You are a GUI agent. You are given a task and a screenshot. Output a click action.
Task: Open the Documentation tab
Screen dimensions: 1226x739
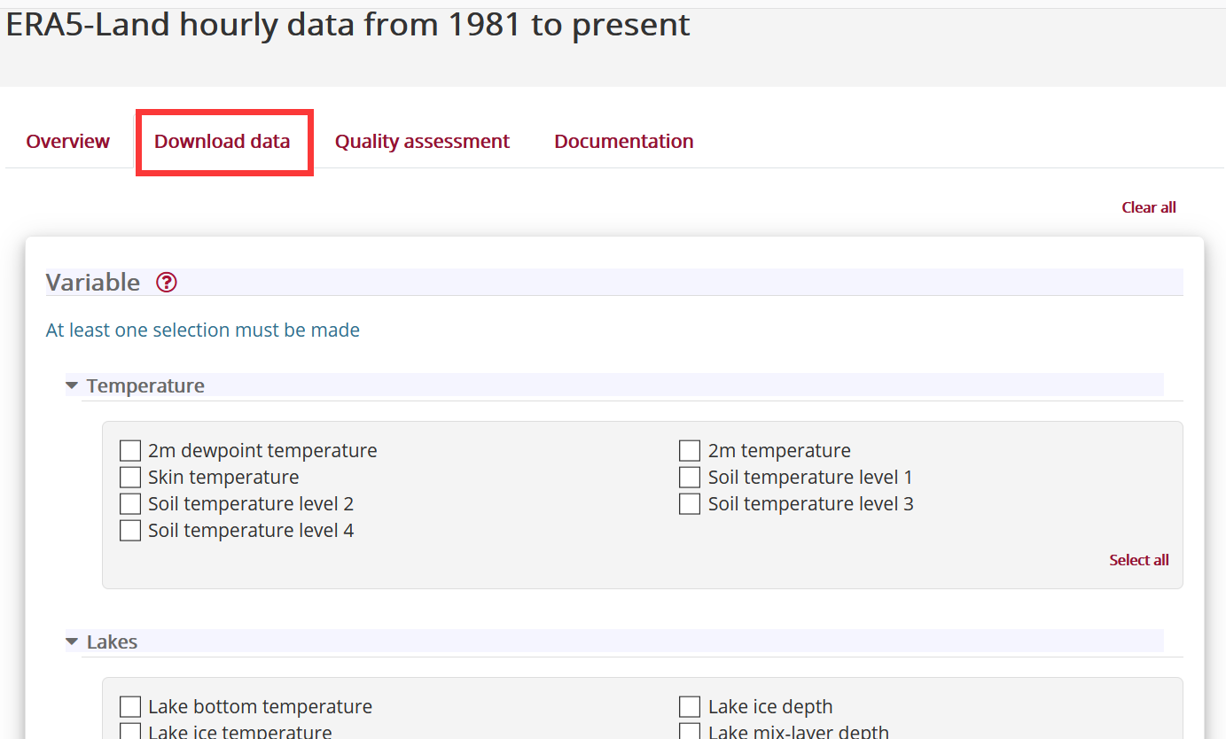tap(624, 142)
